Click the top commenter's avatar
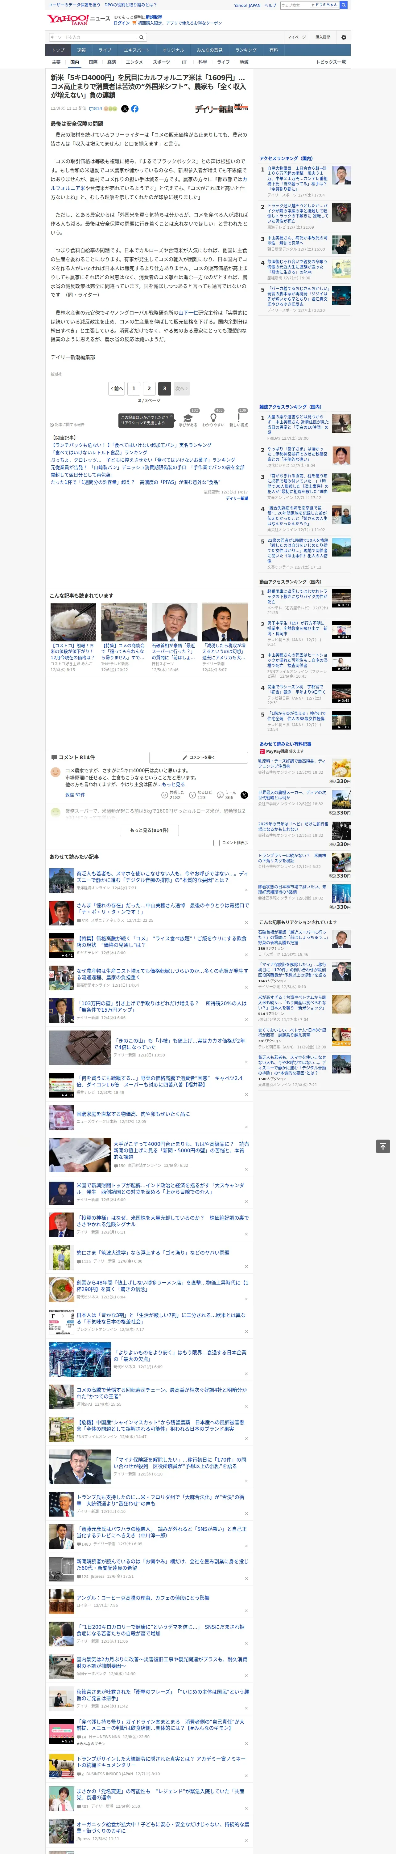This screenshot has width=396, height=1854. coord(55,772)
